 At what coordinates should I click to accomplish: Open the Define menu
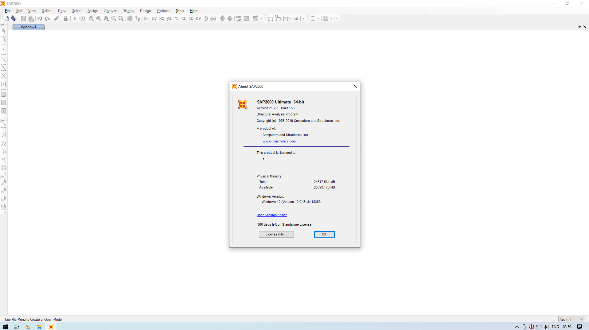pos(47,11)
